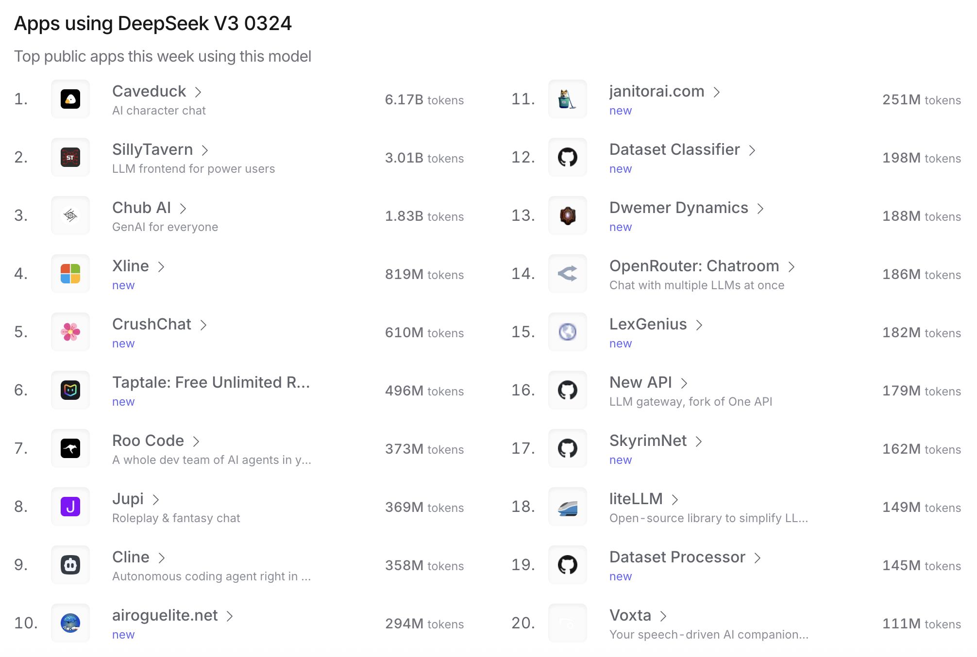Viewport: 977px width, 657px height.
Task: Click the Caveduck app icon
Action: [70, 99]
